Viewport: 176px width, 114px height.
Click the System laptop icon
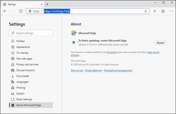pyautogui.click(x=13, y=94)
